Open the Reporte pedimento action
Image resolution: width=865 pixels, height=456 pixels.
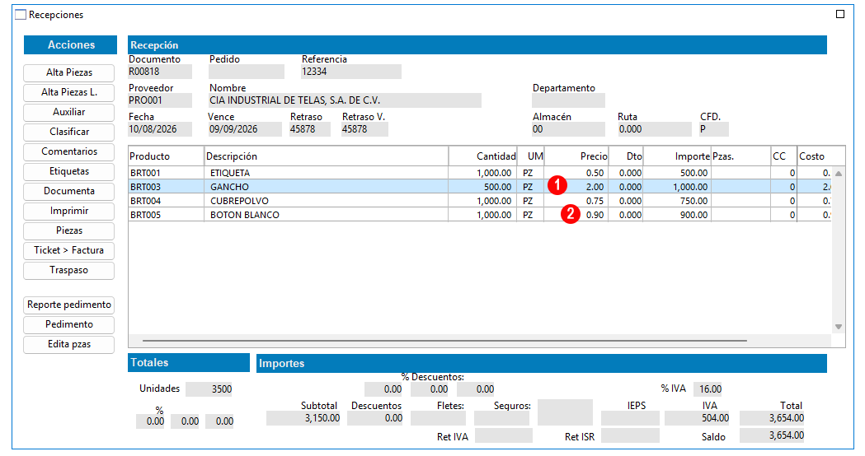coord(69,305)
